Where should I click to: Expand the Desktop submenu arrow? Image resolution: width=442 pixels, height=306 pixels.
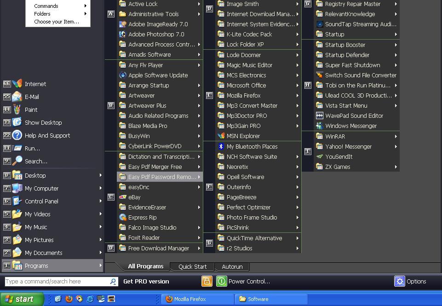[x=100, y=175]
